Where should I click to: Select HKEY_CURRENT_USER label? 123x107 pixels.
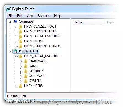(x=40, y=31)
